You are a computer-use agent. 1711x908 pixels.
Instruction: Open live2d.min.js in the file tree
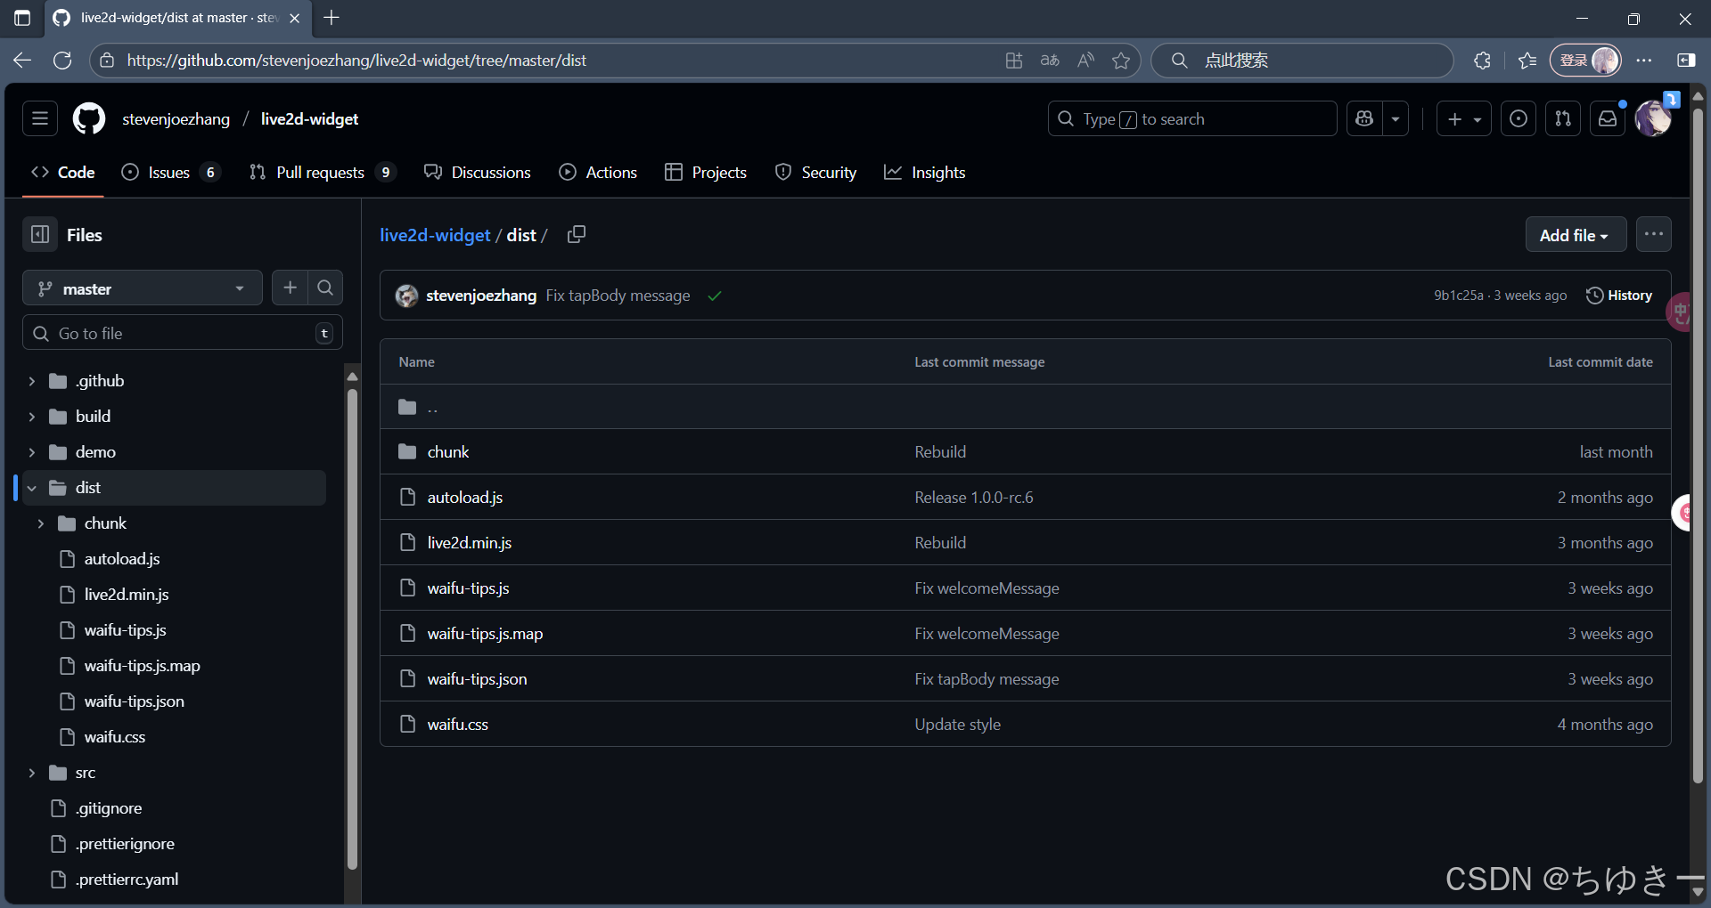127,595
